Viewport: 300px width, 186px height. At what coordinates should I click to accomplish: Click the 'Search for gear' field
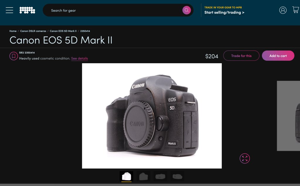tap(114, 11)
